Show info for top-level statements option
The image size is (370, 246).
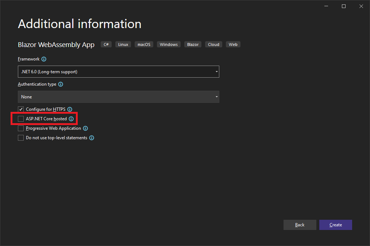click(92, 138)
